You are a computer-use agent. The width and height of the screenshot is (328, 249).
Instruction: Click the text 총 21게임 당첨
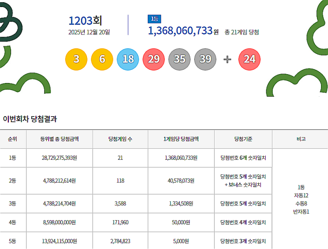[241, 32]
